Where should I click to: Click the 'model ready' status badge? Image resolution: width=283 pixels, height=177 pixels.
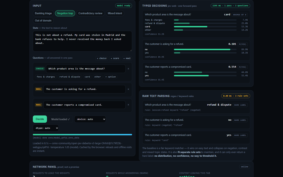point(124,6)
